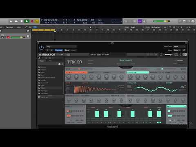
Task: Toggle the orange kick pattern switch lower left
Action: click(69, 116)
